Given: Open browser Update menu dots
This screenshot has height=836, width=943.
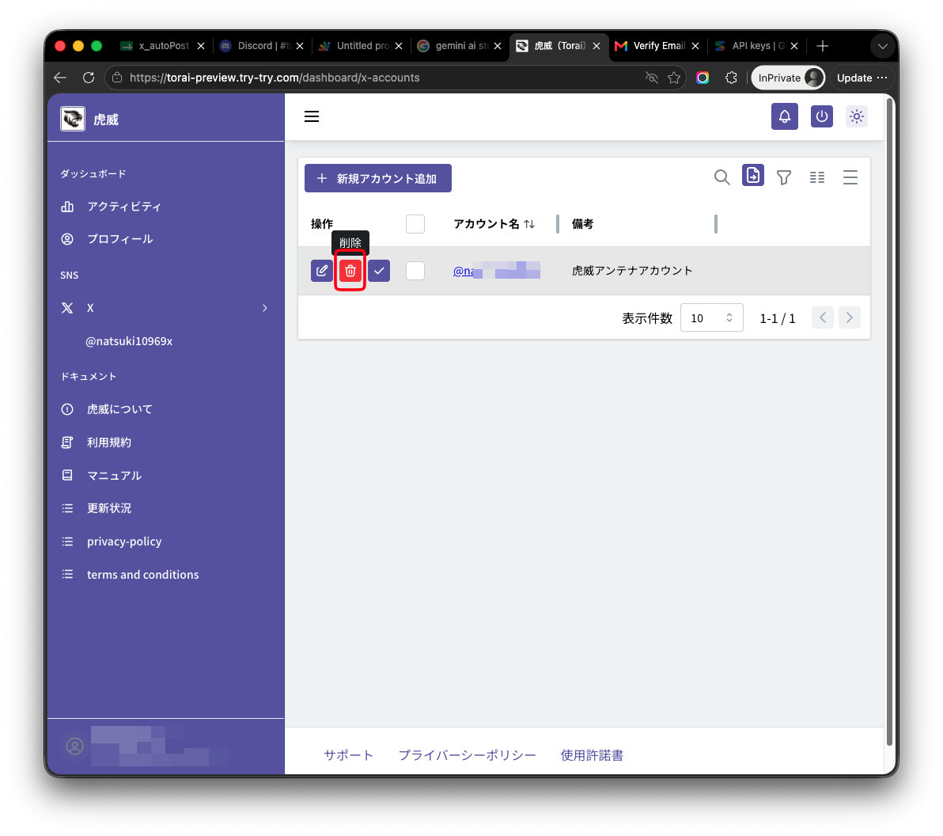Looking at the screenshot, I should click(881, 78).
